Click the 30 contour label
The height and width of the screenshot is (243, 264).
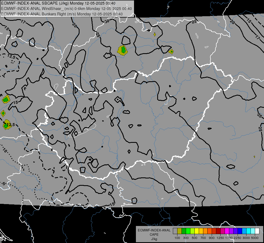(x=107, y=21)
